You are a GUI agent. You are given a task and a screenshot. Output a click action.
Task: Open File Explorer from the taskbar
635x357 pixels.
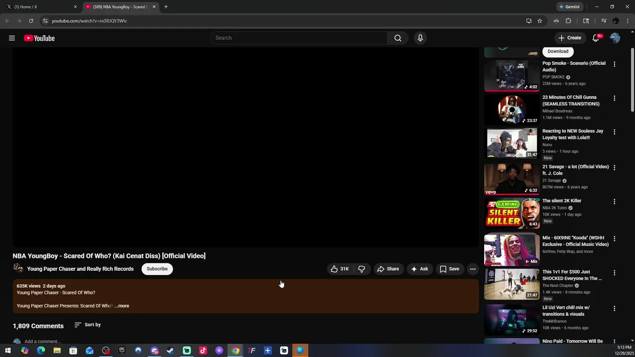57,351
